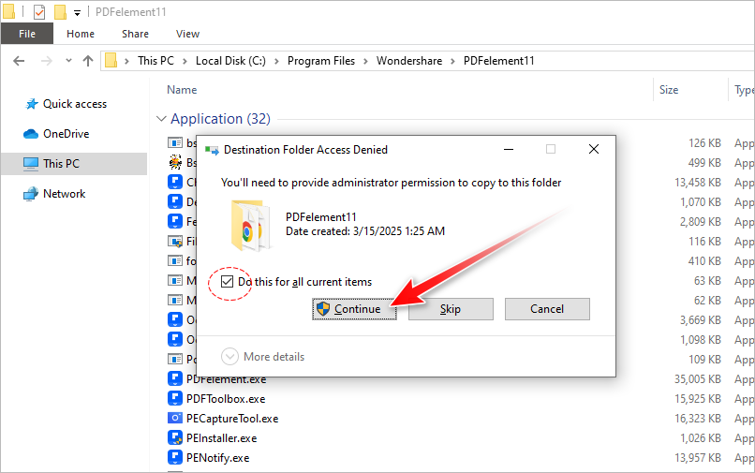
Task: Open the Share ribbon tab
Action: [x=135, y=34]
